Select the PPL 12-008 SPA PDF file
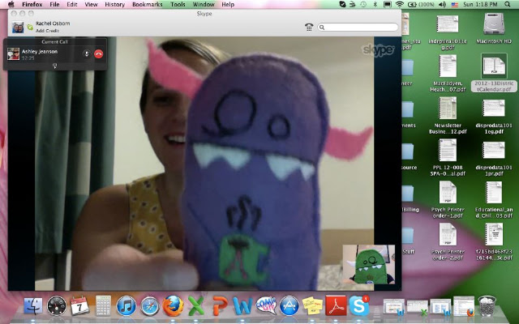Image resolution: width=519 pixels, height=324 pixels. 448,158
